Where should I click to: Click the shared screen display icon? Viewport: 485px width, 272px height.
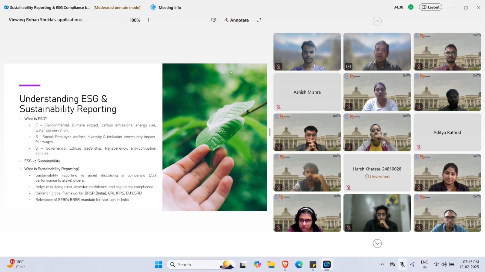coord(214,20)
